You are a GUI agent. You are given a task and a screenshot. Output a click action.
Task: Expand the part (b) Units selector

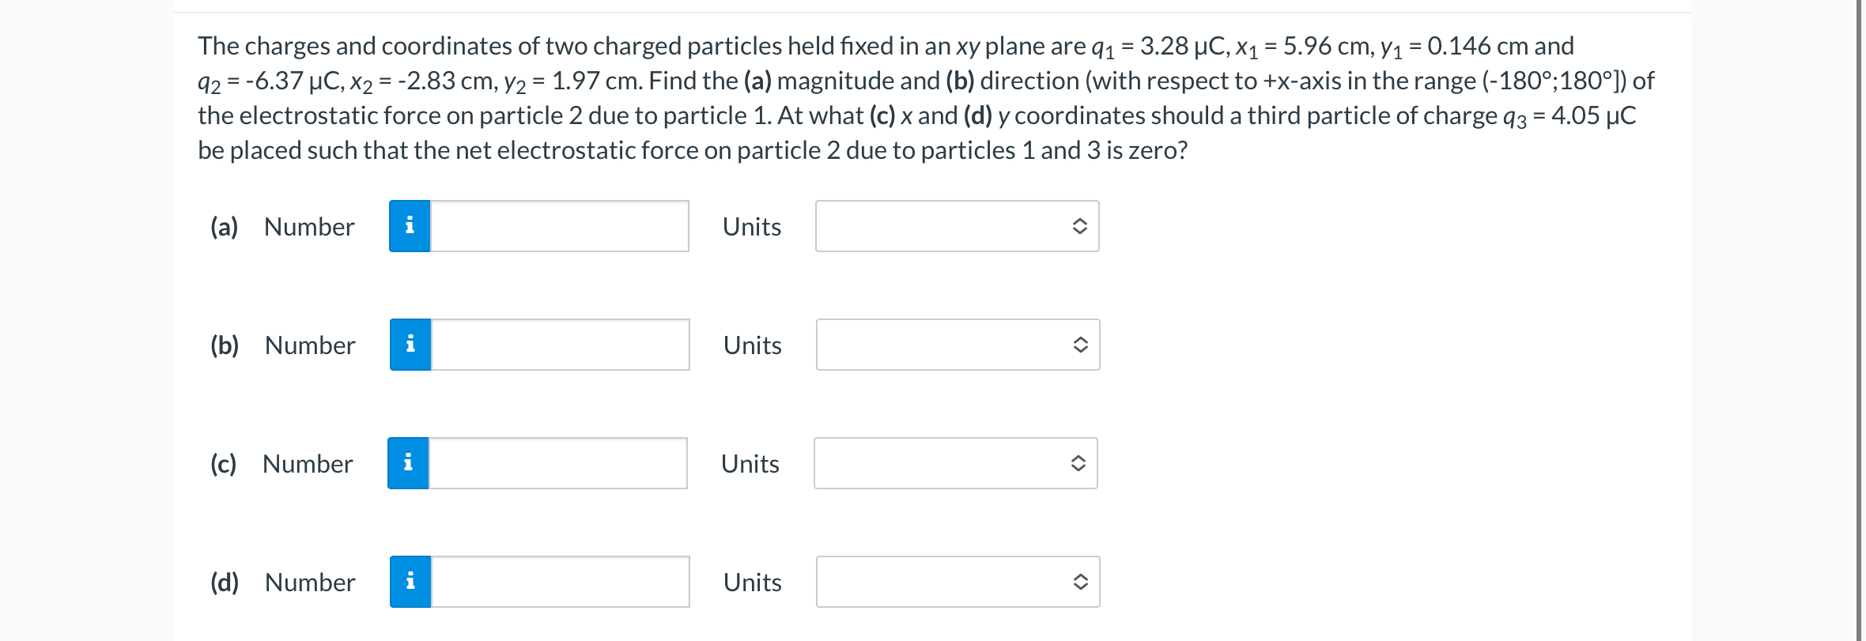pos(958,345)
